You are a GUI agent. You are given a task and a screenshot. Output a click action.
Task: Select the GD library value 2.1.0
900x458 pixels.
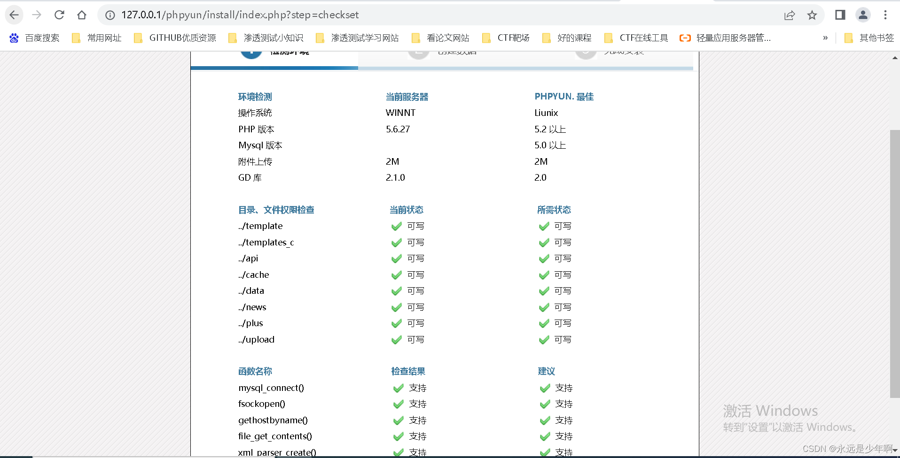[x=395, y=177]
